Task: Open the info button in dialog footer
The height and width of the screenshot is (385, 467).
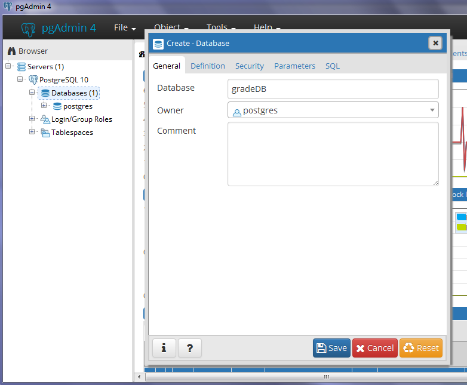Action: point(164,348)
